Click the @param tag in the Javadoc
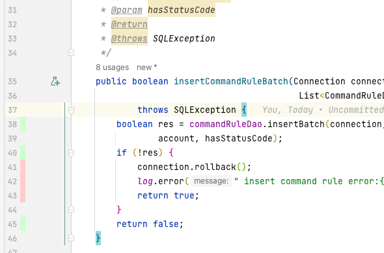The width and height of the screenshot is (384, 253). coord(127,10)
